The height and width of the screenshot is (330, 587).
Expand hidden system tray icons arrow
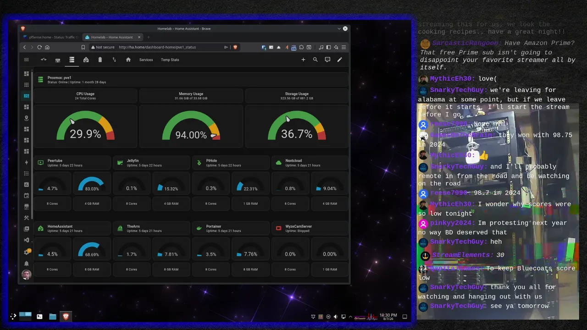click(x=350, y=317)
